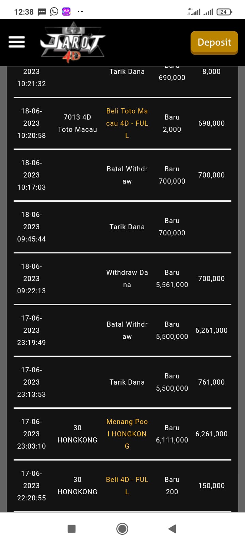Tap the Tarik Dana entry at 09:45:44
Screen dimensions: 245x545
127,227
